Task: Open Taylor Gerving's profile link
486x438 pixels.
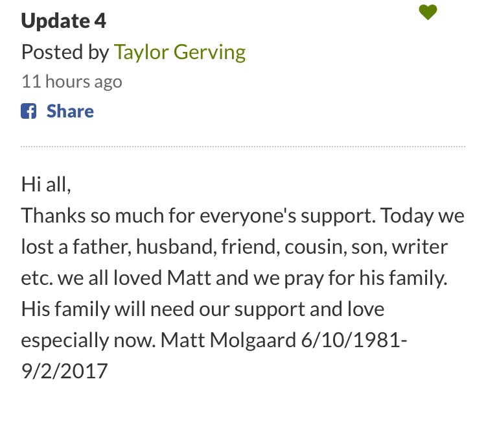Action: pyautogui.click(x=179, y=52)
